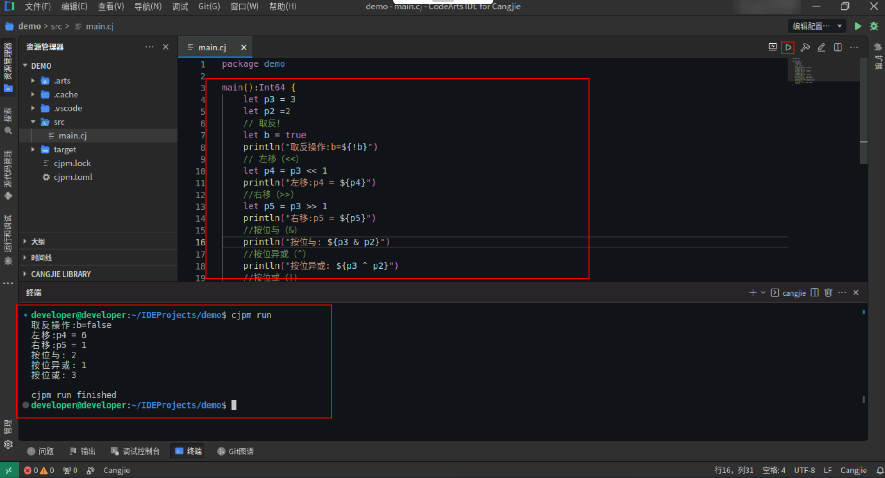Select the cangjie terminal instance

[x=788, y=293]
